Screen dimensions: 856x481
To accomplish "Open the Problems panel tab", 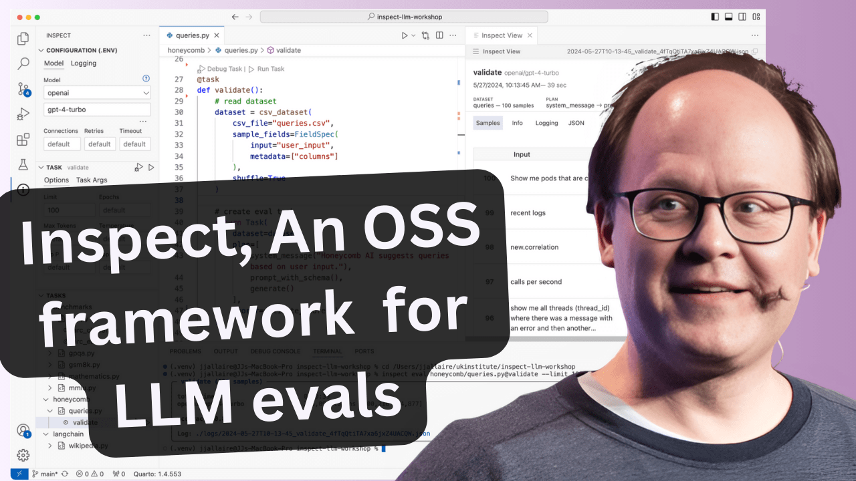I will click(x=185, y=351).
